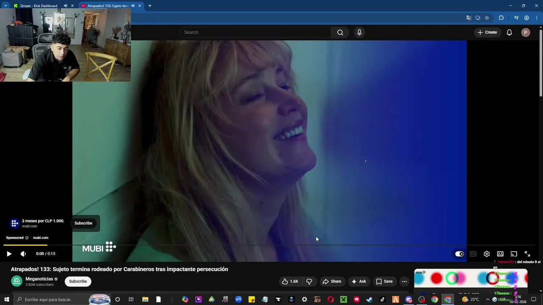Install app icon in the address bar
The image size is (543, 305).
[x=478, y=18]
